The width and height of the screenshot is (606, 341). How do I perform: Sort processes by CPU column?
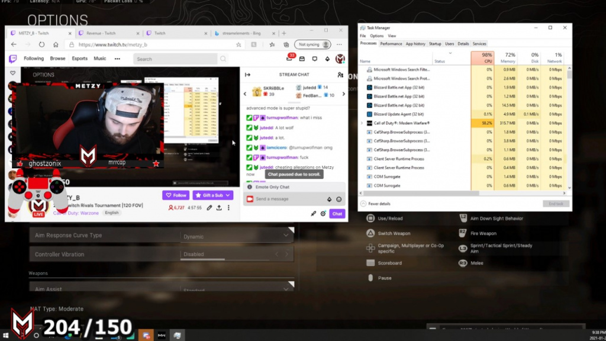point(482,58)
